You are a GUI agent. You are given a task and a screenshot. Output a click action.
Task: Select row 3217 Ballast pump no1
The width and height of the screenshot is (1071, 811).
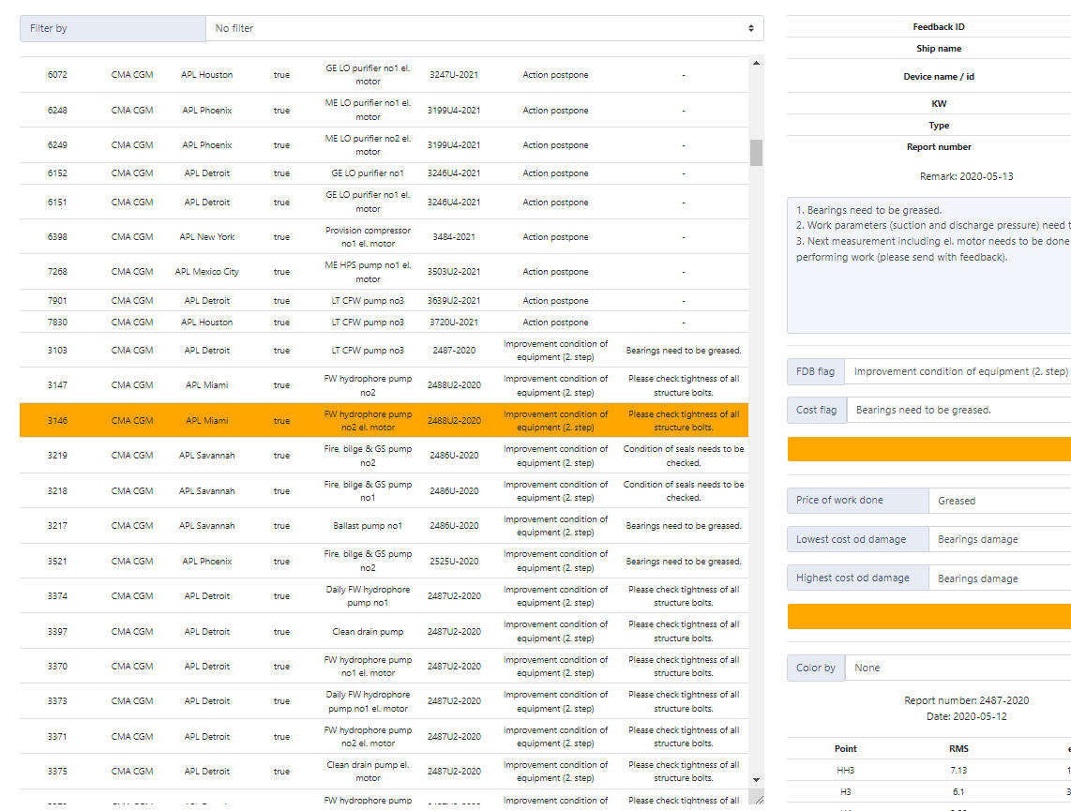pyautogui.click(x=384, y=526)
